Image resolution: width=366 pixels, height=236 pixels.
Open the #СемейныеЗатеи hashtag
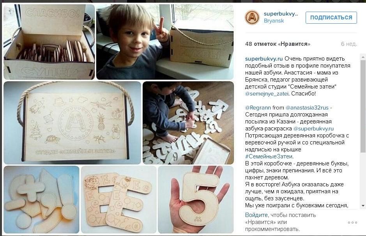269,156
